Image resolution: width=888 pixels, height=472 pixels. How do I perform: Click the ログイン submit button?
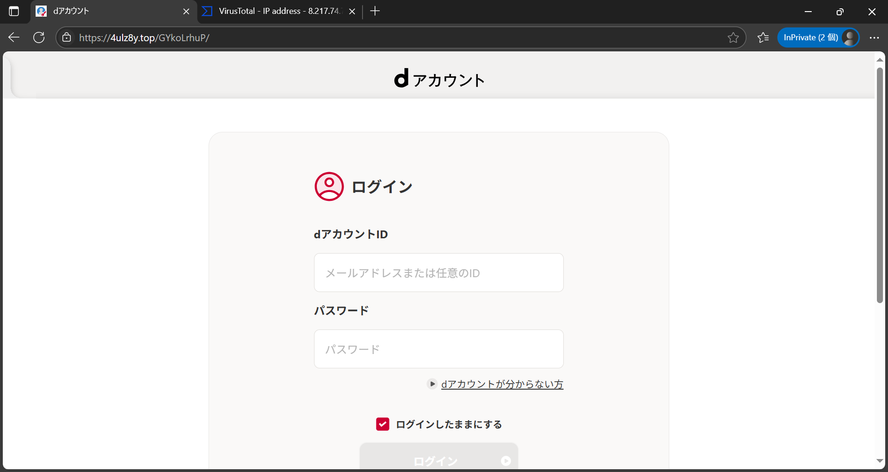tap(439, 457)
